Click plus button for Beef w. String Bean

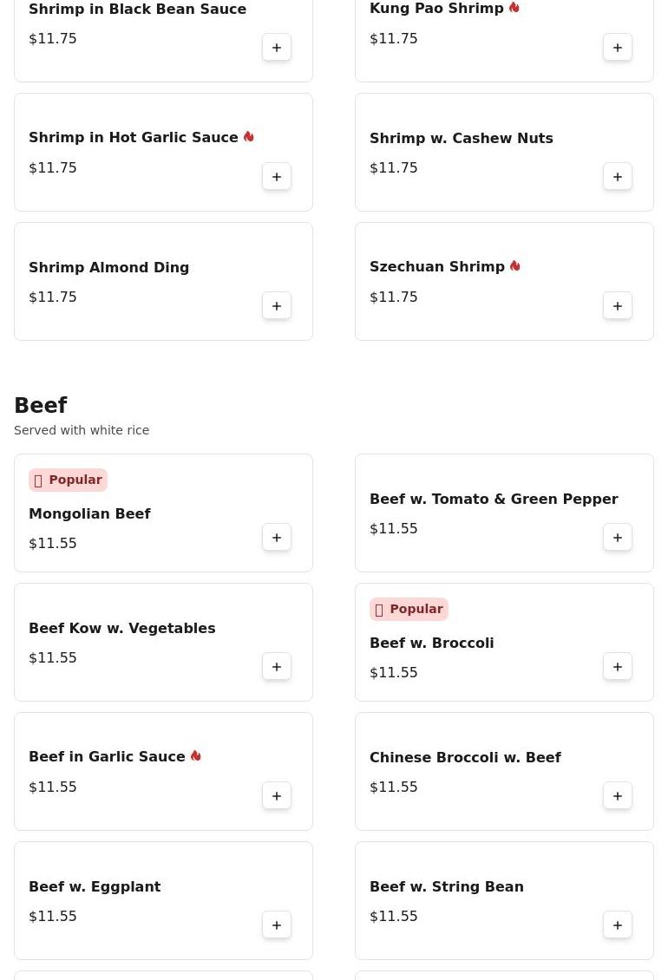[618, 925]
